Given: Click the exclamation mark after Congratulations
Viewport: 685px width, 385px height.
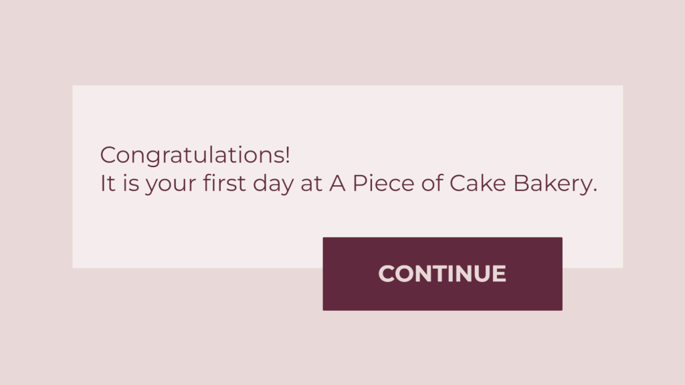Looking at the screenshot, I should coord(287,155).
